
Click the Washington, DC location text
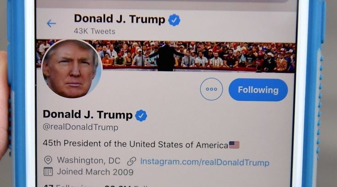[88, 160]
